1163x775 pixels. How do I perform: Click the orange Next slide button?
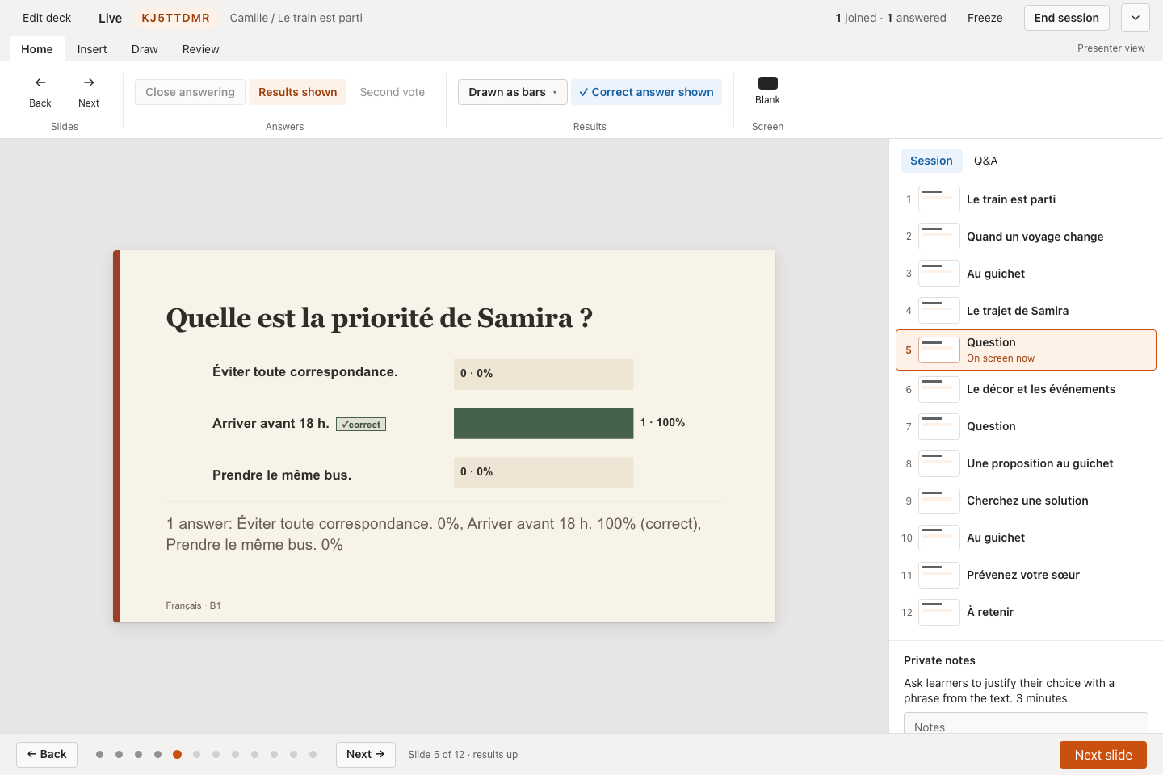[x=1103, y=755]
